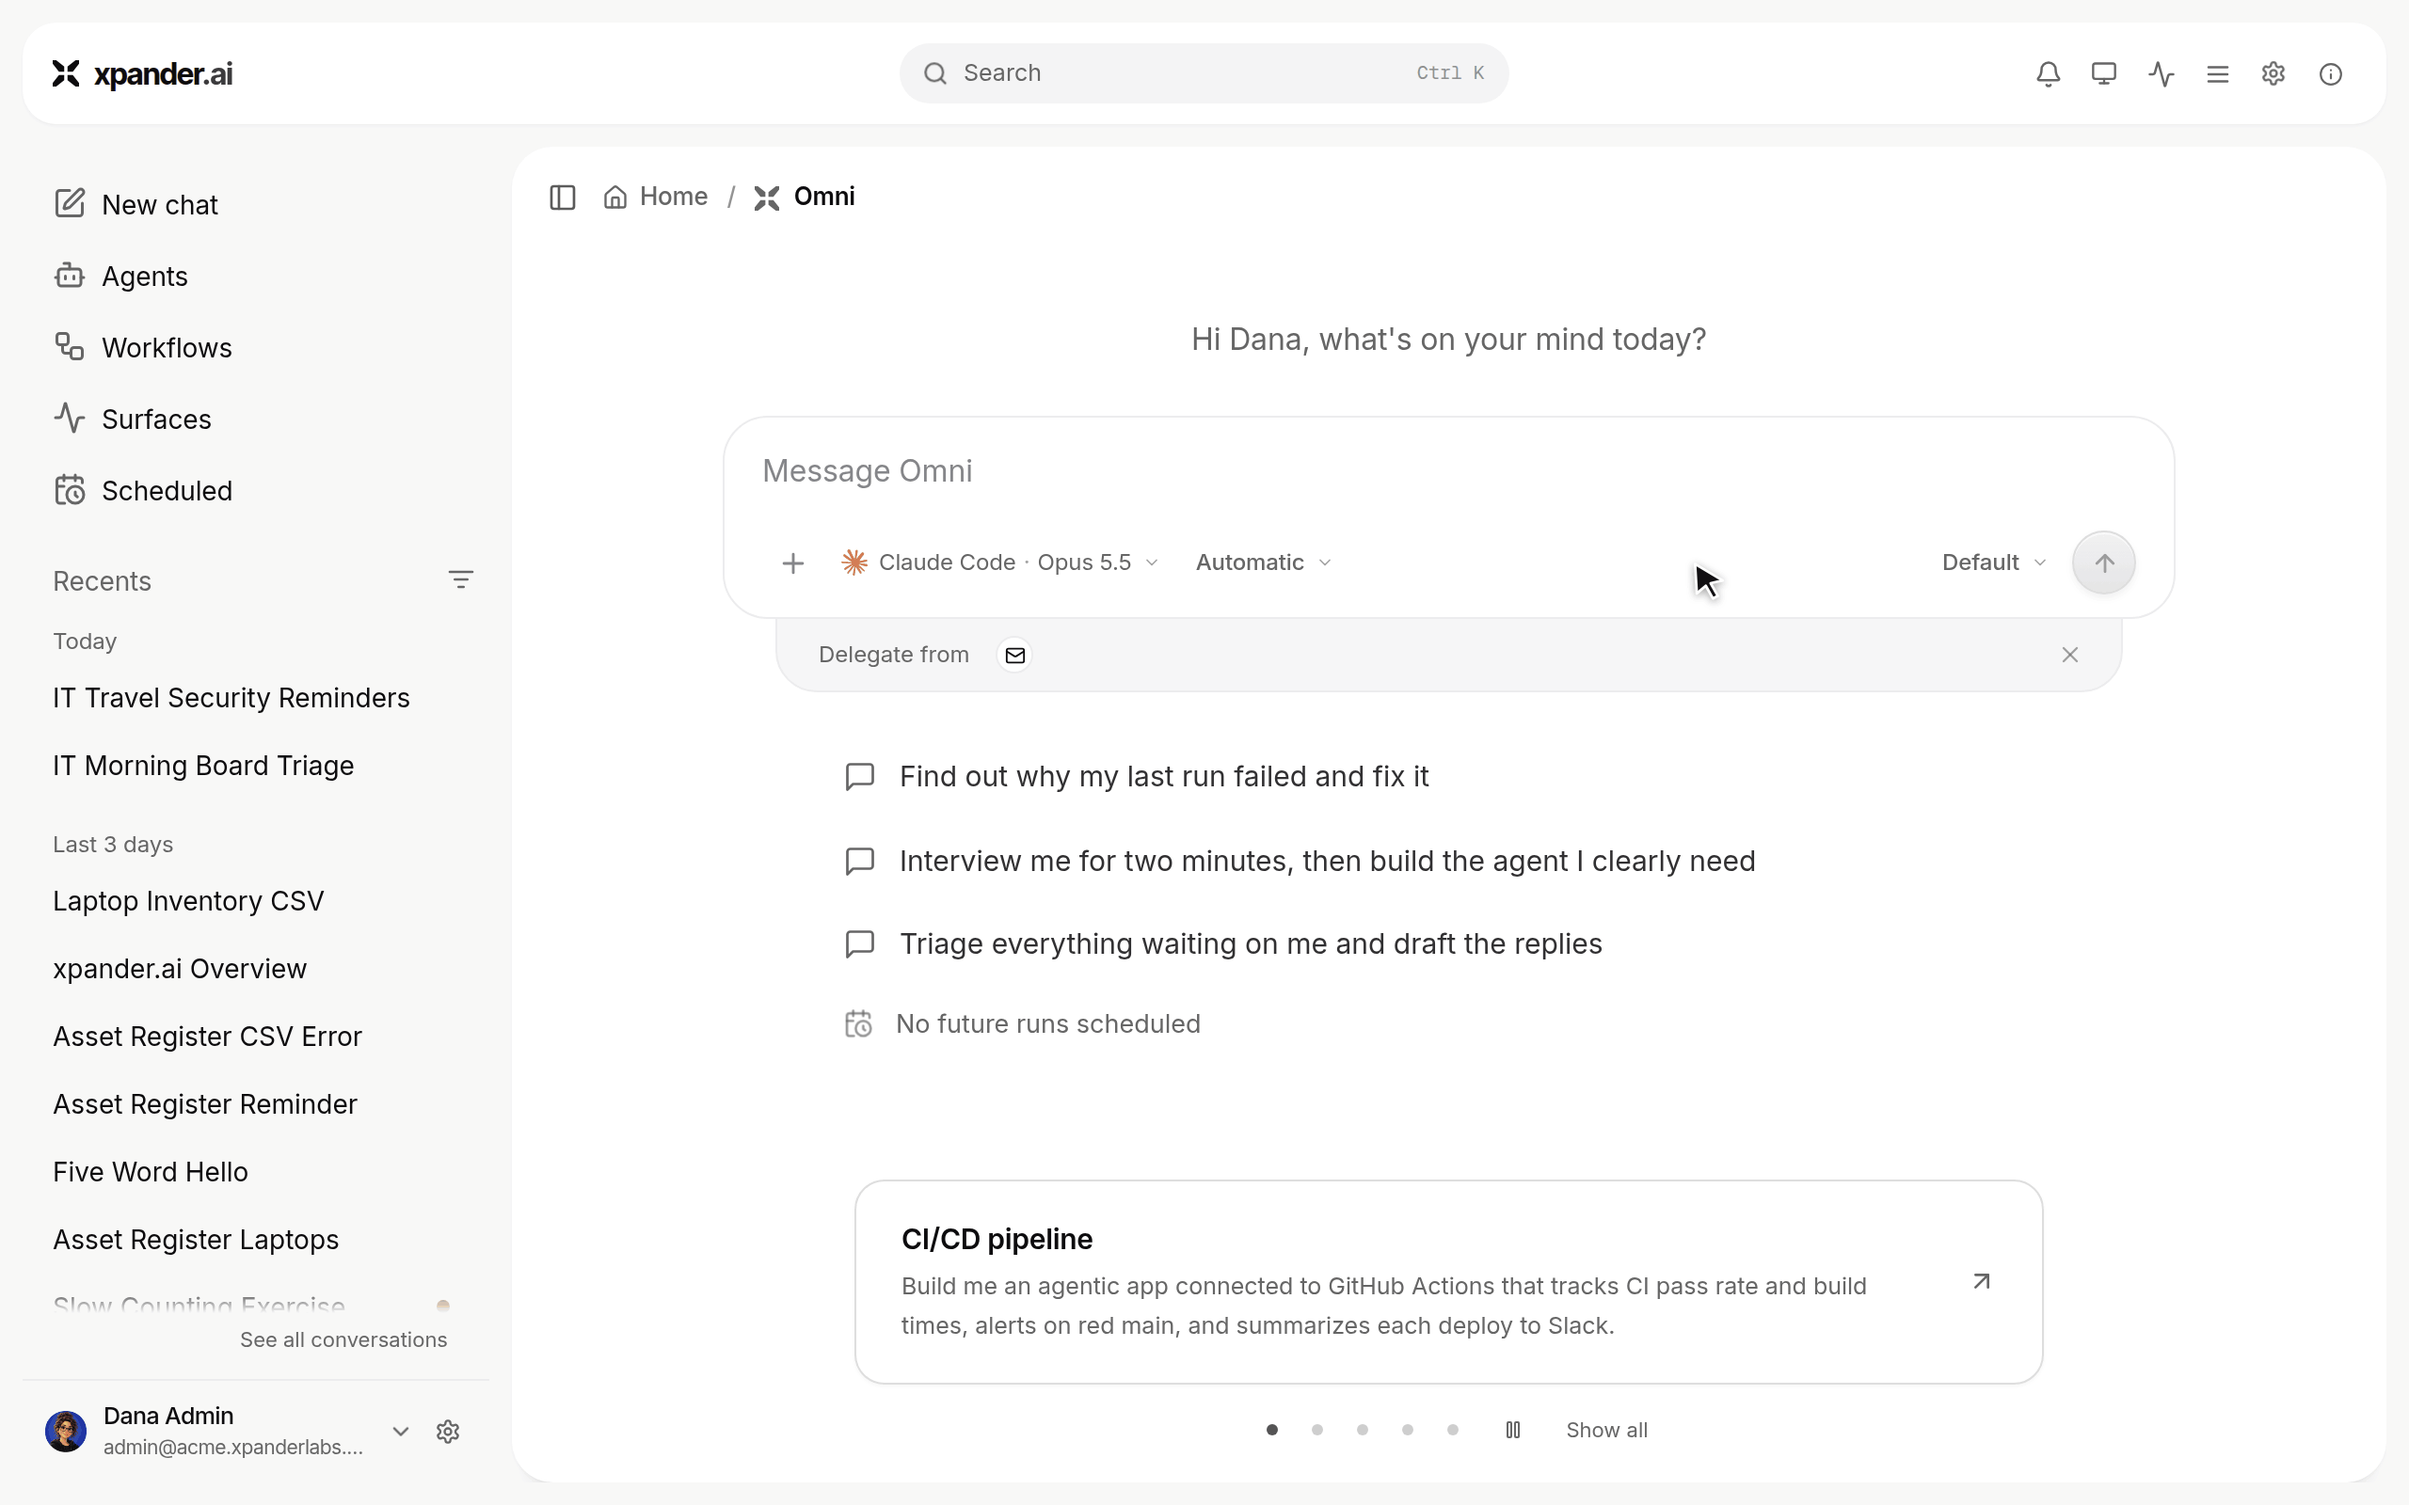Screen dimensions: 2409x1505
Task: Open the CI/CD pipeline card arrow
Action: tap(1981, 1282)
